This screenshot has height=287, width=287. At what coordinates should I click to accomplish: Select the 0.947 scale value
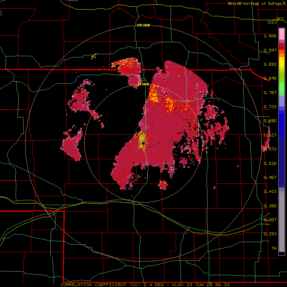coord(270,50)
